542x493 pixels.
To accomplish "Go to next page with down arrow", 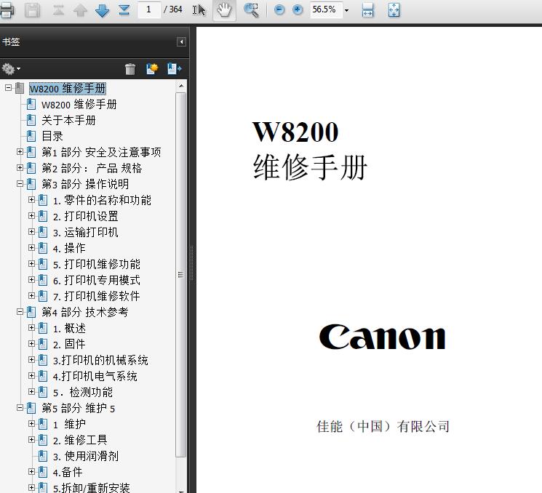I will coord(102,9).
